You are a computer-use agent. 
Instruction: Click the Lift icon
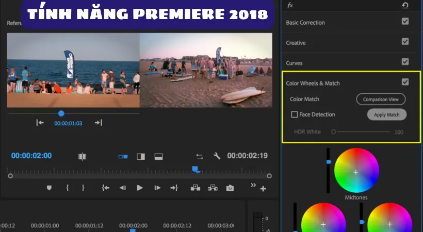pos(196,188)
